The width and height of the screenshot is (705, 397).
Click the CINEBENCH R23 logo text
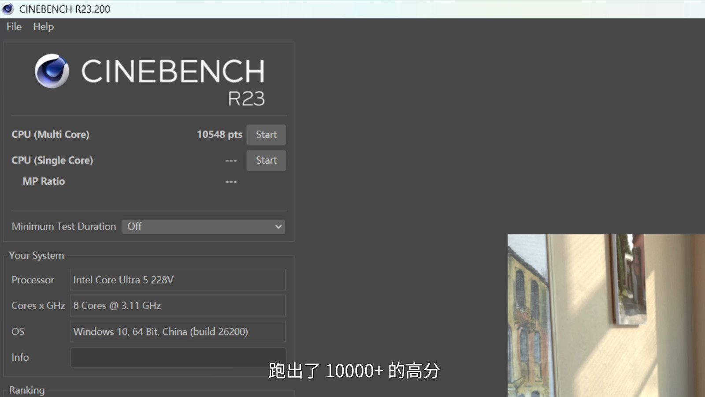point(173,82)
